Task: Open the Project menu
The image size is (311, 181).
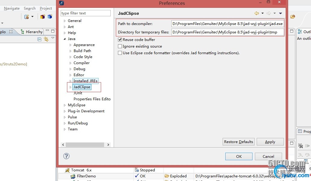Action: tap(46, 8)
